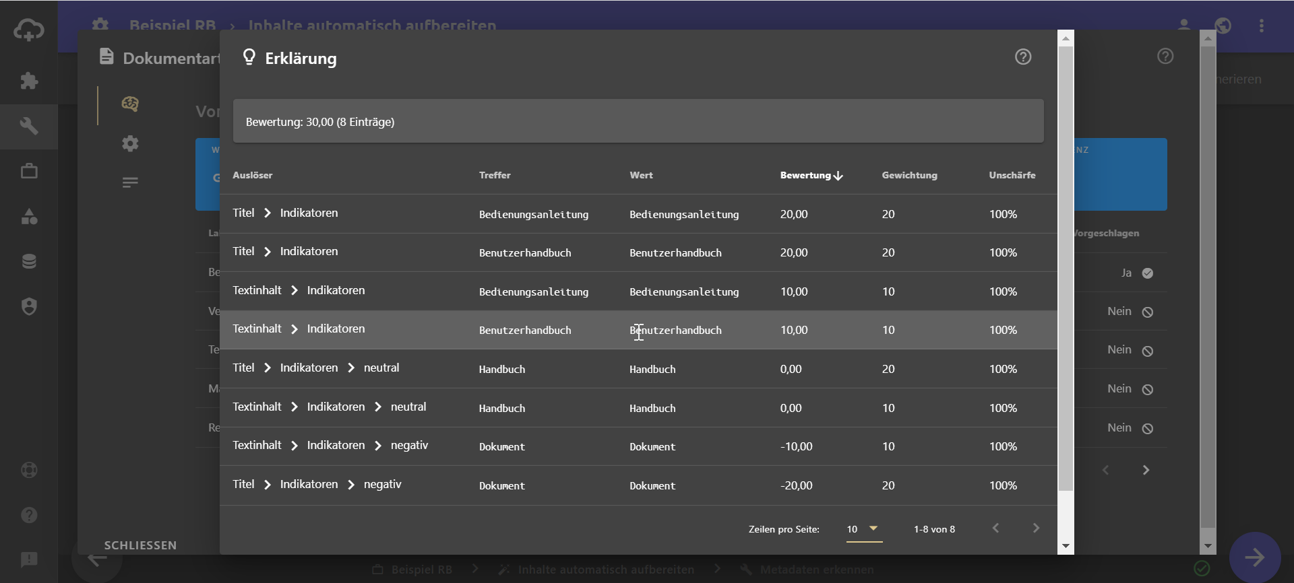Open the shield user icon in sidebar
1294x583 pixels.
click(29, 306)
